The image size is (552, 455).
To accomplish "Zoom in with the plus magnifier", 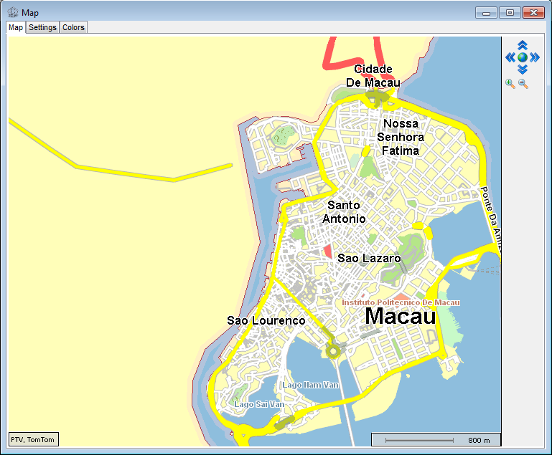I will click(510, 84).
